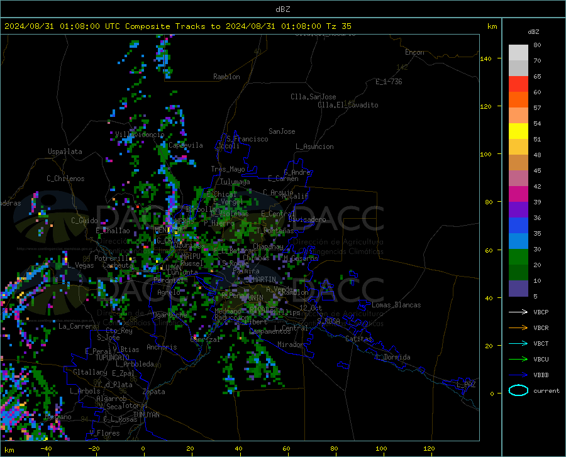Click the L_Vegas map label
This screenshot has height=457, width=566.
click(81, 265)
